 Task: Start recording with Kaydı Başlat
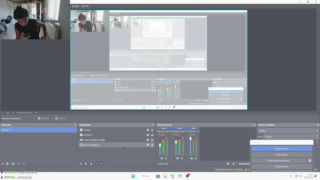coord(282,154)
